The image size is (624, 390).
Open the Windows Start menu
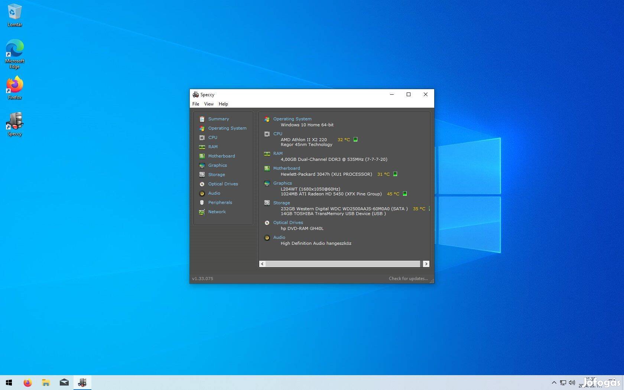point(9,383)
